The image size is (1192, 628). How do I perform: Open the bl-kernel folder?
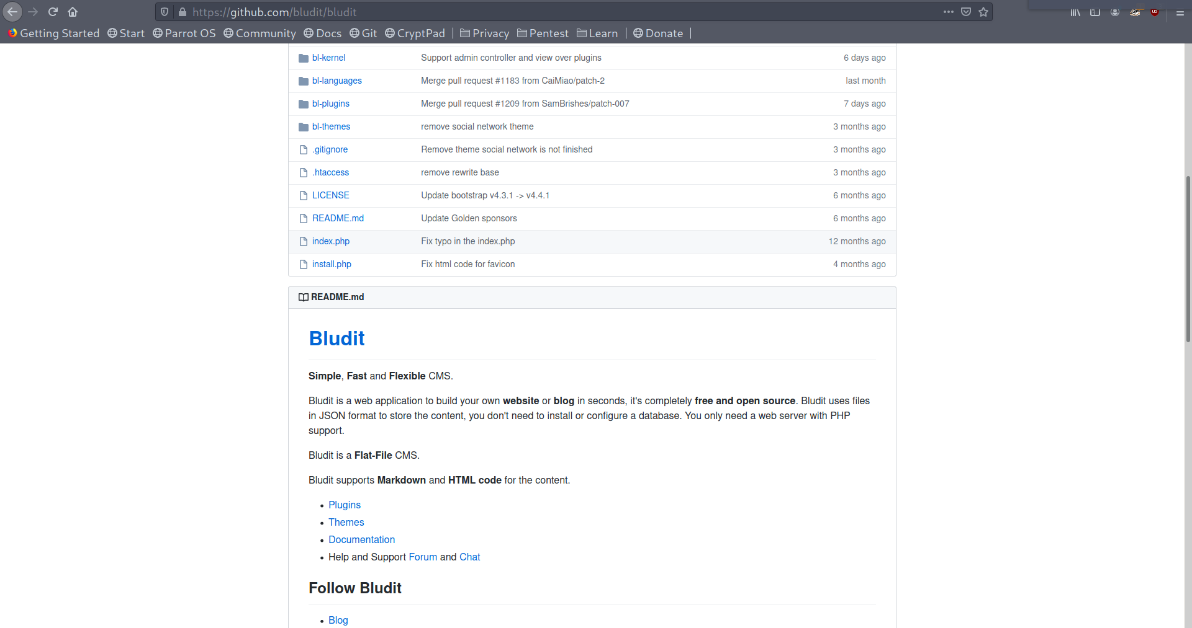point(328,58)
